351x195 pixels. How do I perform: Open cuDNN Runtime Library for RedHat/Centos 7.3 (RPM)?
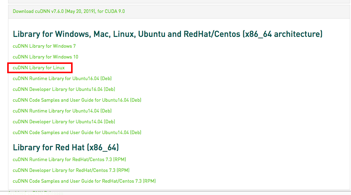[x=69, y=159]
